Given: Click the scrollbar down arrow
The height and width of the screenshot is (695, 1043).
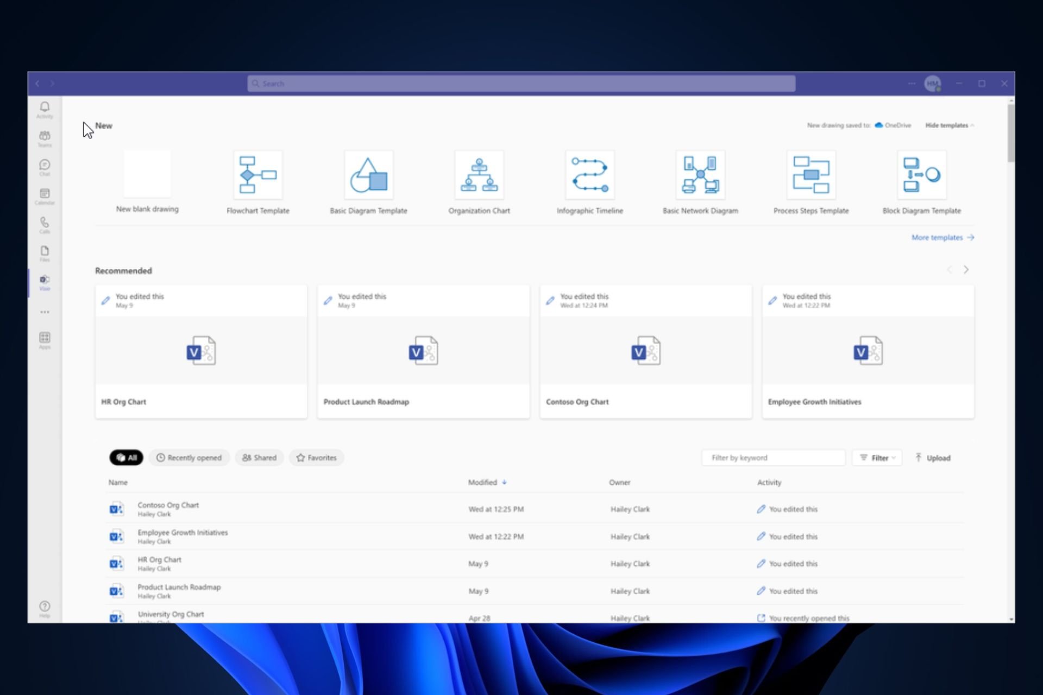Looking at the screenshot, I should (x=1010, y=619).
